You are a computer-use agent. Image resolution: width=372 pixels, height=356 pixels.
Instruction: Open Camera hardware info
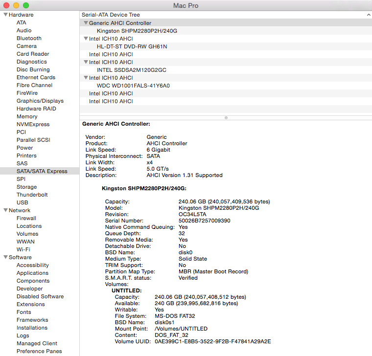click(x=26, y=46)
